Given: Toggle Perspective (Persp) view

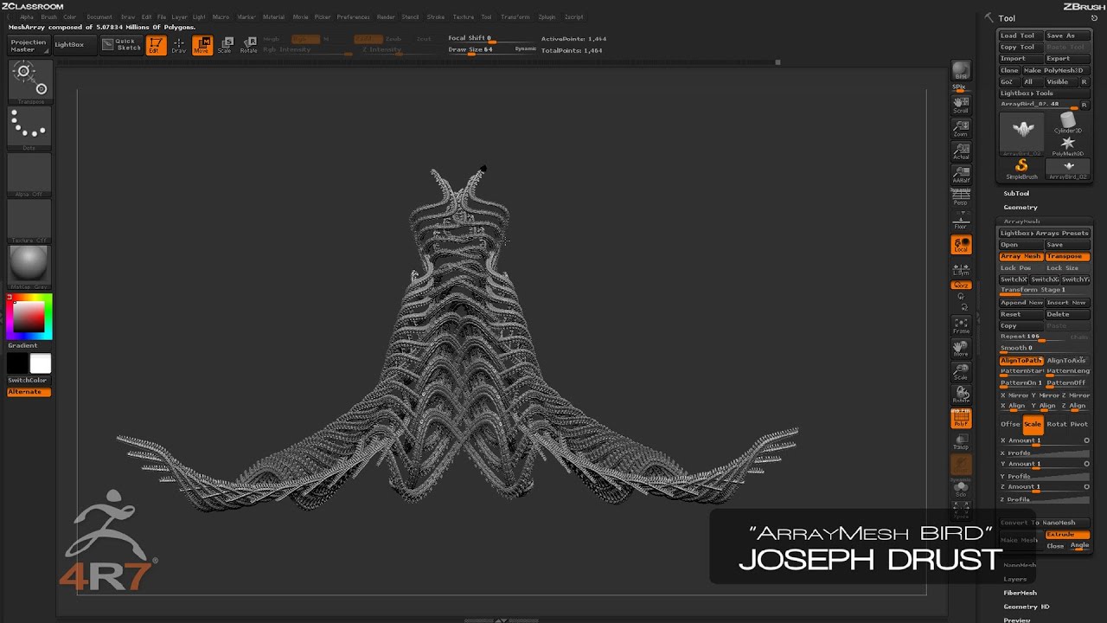Looking at the screenshot, I should 961,197.
